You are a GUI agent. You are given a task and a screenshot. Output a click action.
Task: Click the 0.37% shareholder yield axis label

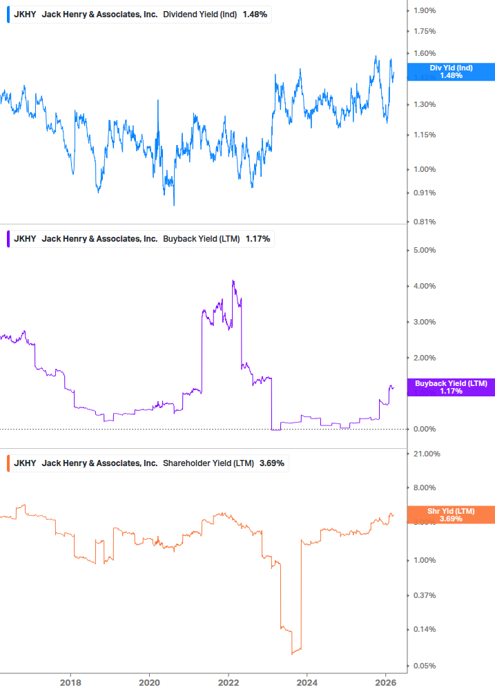pos(425,596)
